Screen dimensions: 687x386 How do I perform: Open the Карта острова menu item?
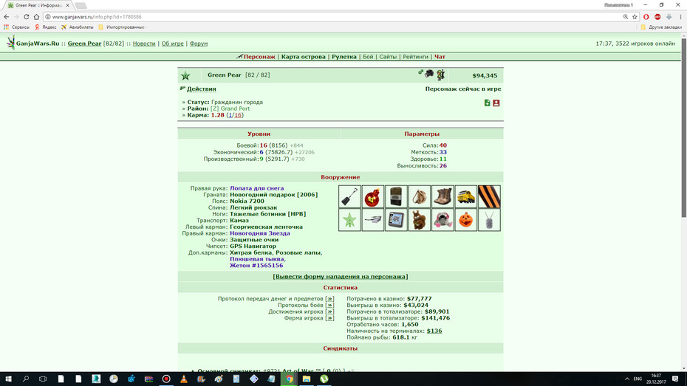[x=303, y=57]
